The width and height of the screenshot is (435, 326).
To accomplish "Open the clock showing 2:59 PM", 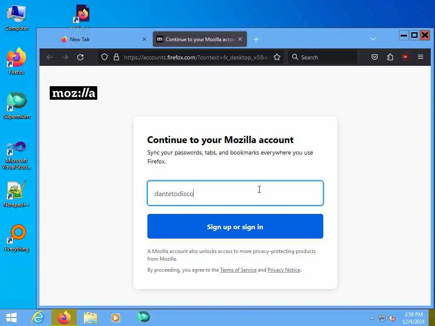I will click(413, 318).
